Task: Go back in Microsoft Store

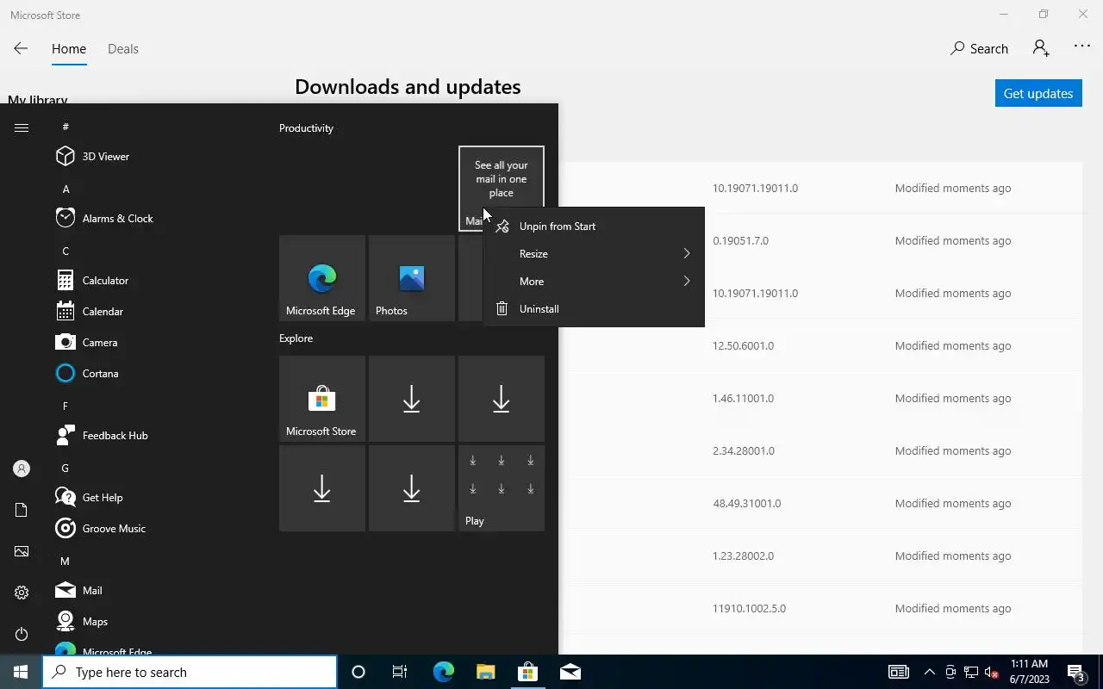Action: [x=21, y=49]
